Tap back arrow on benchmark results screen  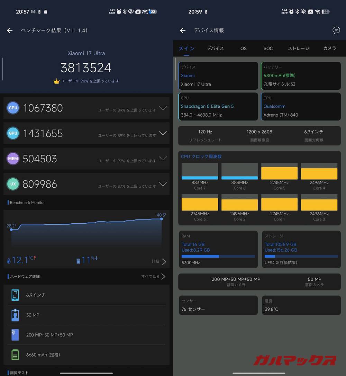[10, 30]
